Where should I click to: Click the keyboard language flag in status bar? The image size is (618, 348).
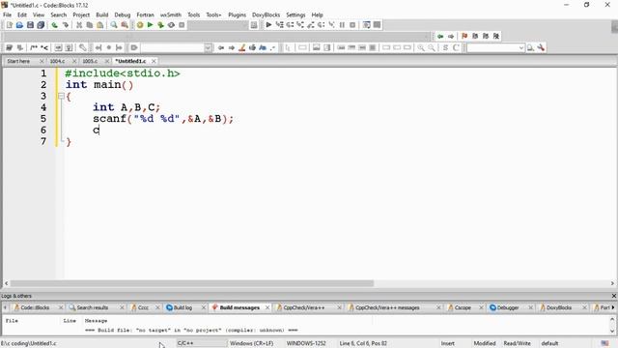(x=605, y=343)
